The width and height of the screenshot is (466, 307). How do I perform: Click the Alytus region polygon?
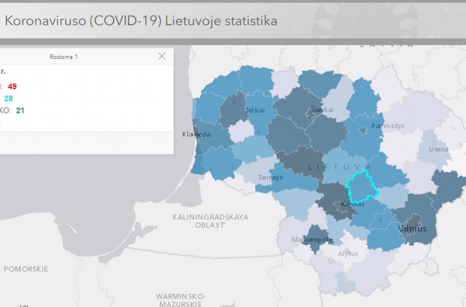tap(348, 254)
